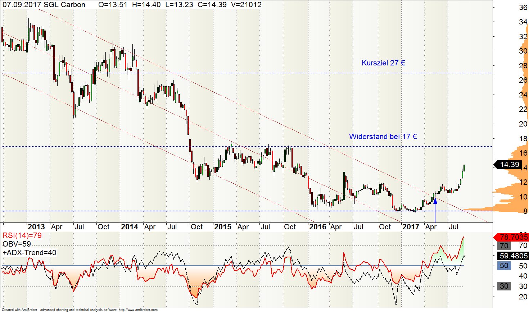Click the Oct label just before 2014

click(104, 227)
